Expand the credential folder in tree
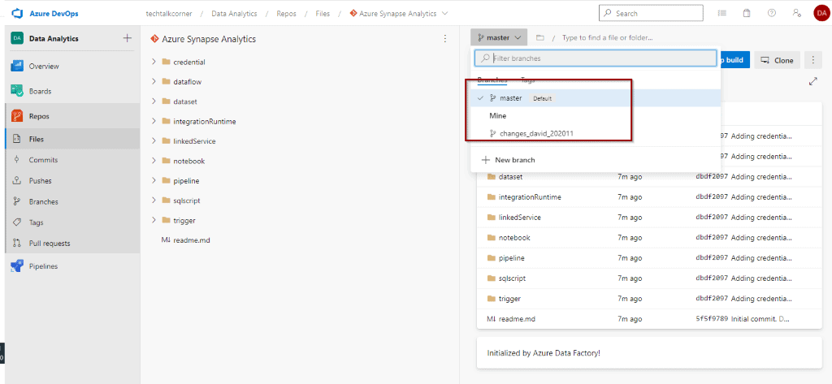832x384 pixels. click(x=154, y=62)
